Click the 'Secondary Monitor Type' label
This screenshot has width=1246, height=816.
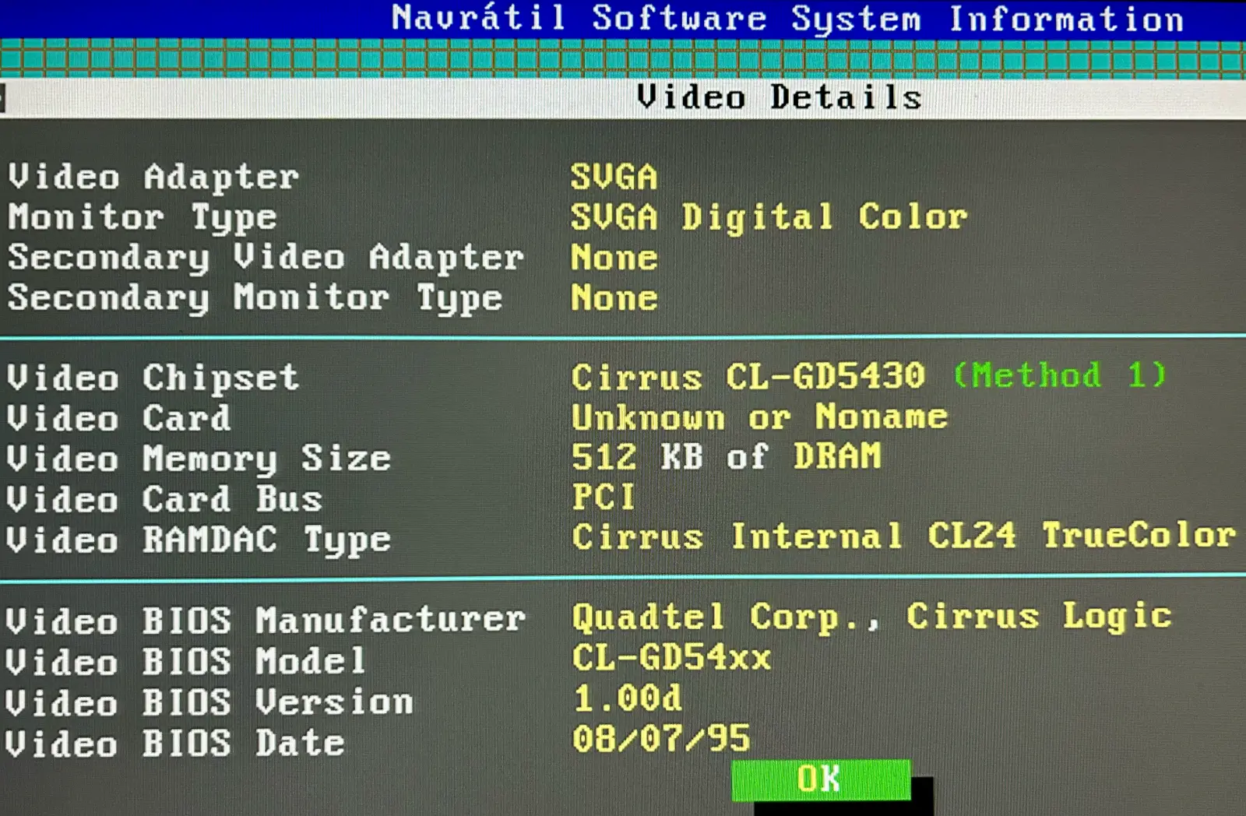point(255,298)
